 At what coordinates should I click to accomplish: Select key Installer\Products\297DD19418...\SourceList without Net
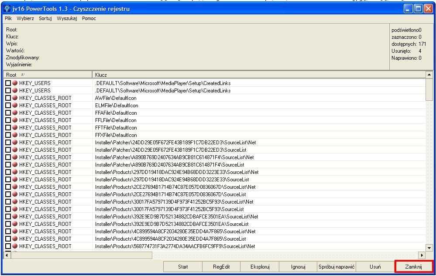(x=172, y=180)
